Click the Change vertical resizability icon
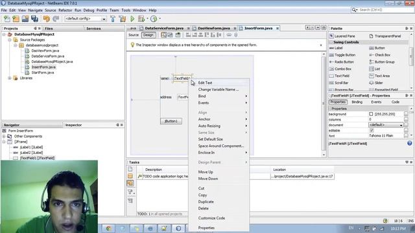This screenshot has height=233, width=415. pyautogui.click(x=236, y=35)
